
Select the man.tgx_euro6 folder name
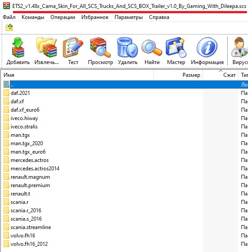coord(28,152)
